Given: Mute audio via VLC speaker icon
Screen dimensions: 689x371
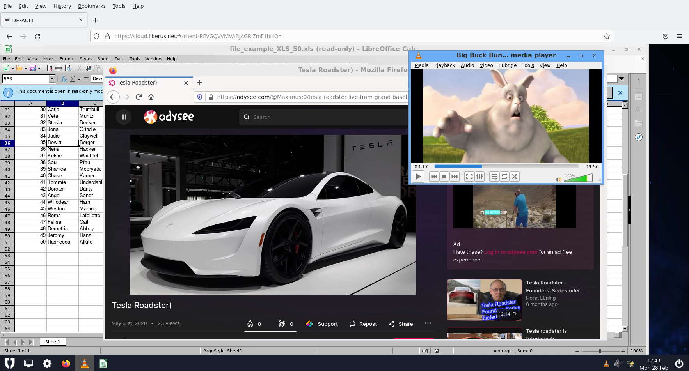Looking at the screenshot, I should 558,179.
